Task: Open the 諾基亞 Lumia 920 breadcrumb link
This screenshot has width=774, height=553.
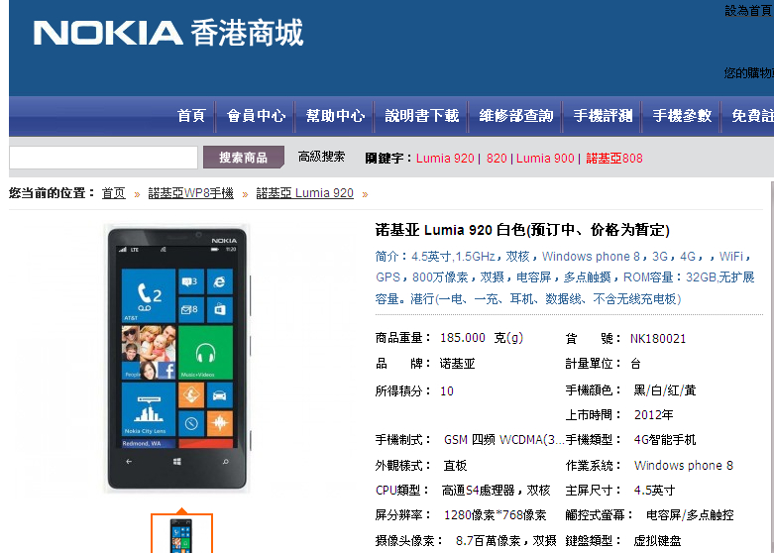Action: pos(304,193)
